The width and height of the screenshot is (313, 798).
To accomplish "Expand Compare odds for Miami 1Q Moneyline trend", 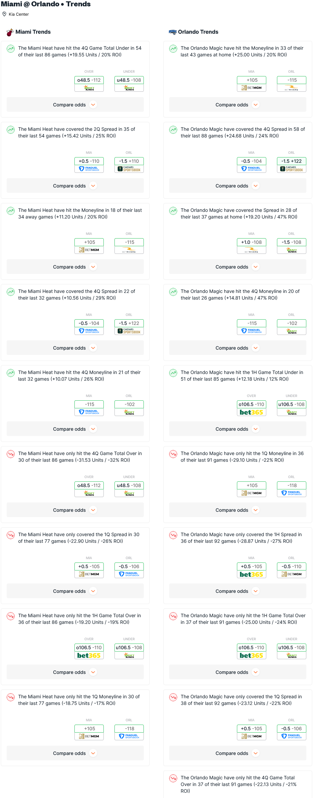I will coord(75,753).
